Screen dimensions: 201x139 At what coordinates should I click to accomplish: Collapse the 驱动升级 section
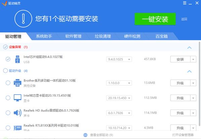(189, 72)
